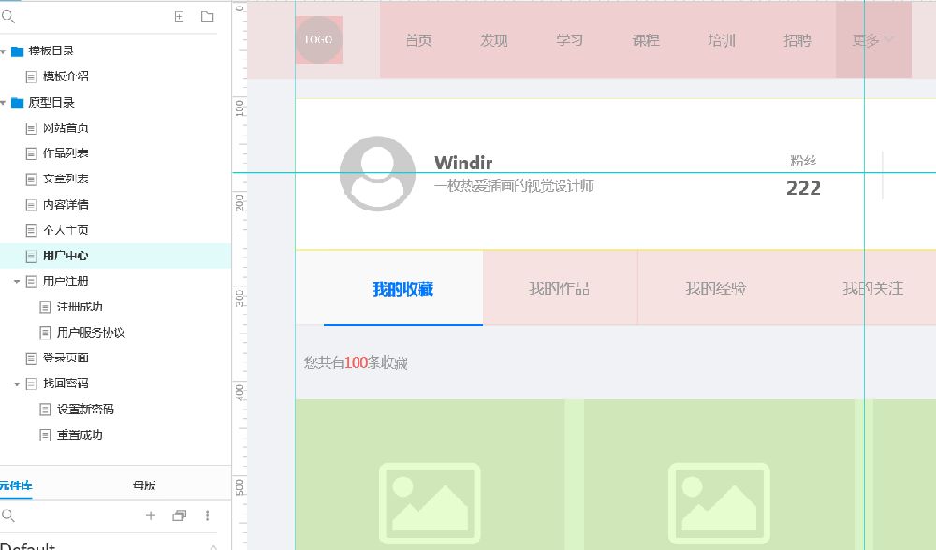Open the stacked libraries import icon

[x=178, y=515]
